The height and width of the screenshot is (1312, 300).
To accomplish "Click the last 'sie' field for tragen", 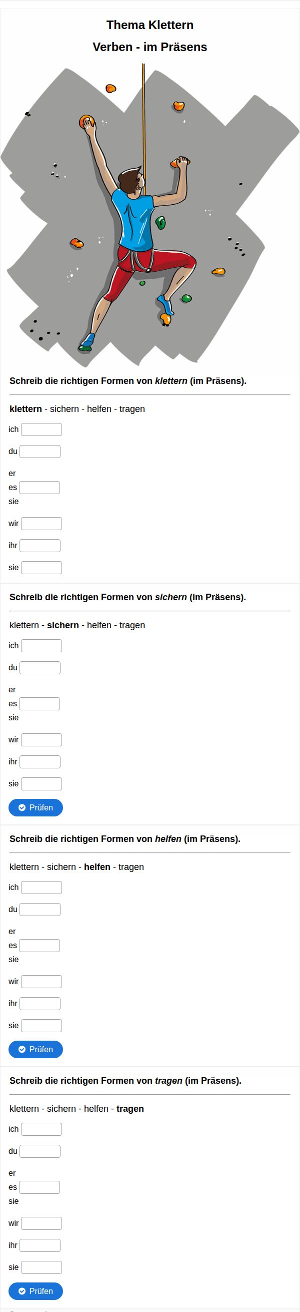I will [x=41, y=1267].
